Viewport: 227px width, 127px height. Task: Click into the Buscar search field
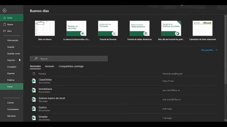(69, 59)
